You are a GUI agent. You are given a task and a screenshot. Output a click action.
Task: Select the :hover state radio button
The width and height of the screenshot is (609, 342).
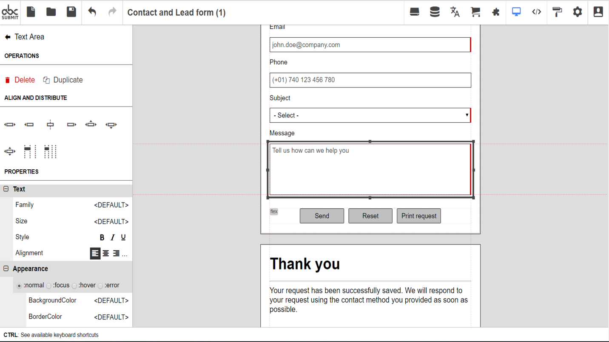click(x=74, y=286)
